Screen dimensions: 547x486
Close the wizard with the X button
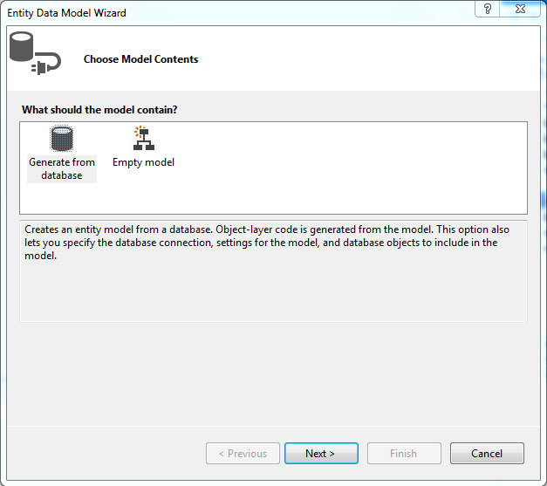(x=520, y=9)
